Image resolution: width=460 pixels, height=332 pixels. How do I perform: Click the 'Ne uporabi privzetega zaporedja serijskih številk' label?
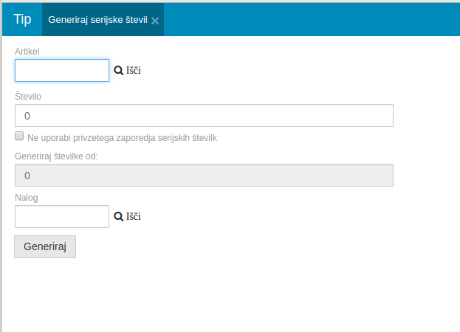pos(122,137)
